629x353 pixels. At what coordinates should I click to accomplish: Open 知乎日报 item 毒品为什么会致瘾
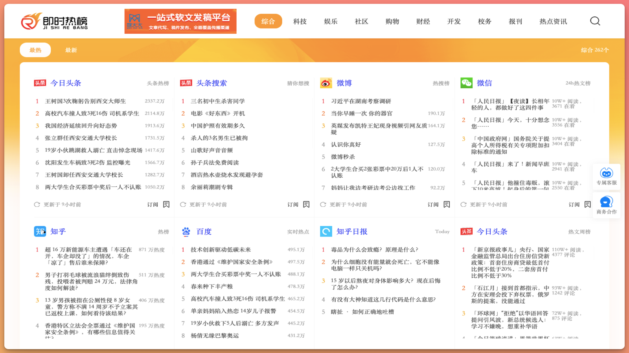pos(375,249)
